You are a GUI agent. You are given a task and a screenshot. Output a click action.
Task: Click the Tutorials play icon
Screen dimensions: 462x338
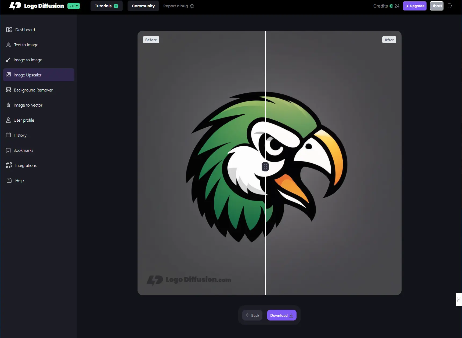[116, 6]
